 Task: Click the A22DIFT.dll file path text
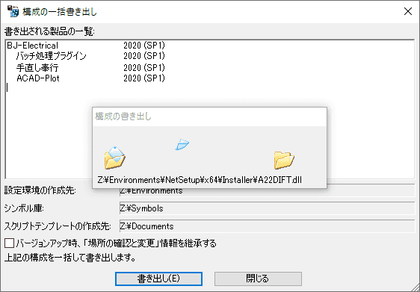(x=200, y=180)
